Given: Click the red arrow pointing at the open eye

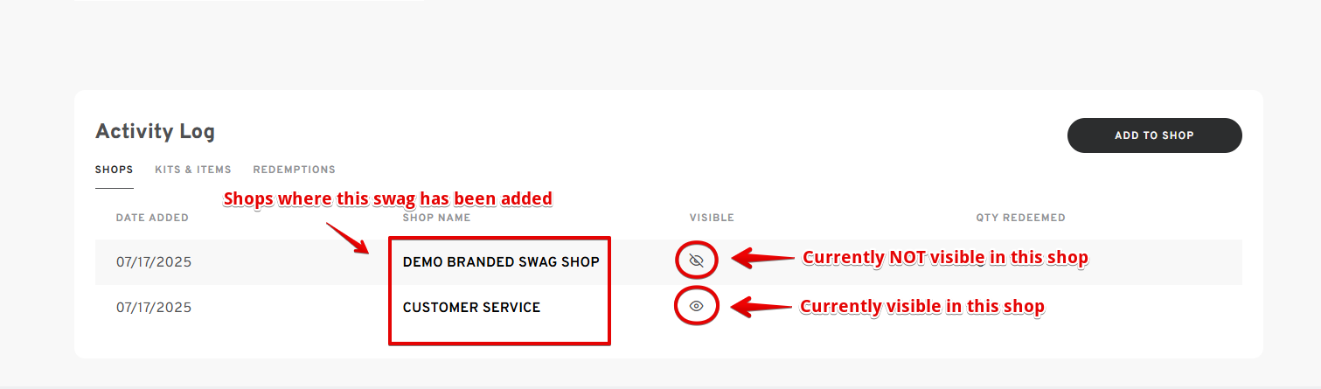Looking at the screenshot, I should (761, 307).
